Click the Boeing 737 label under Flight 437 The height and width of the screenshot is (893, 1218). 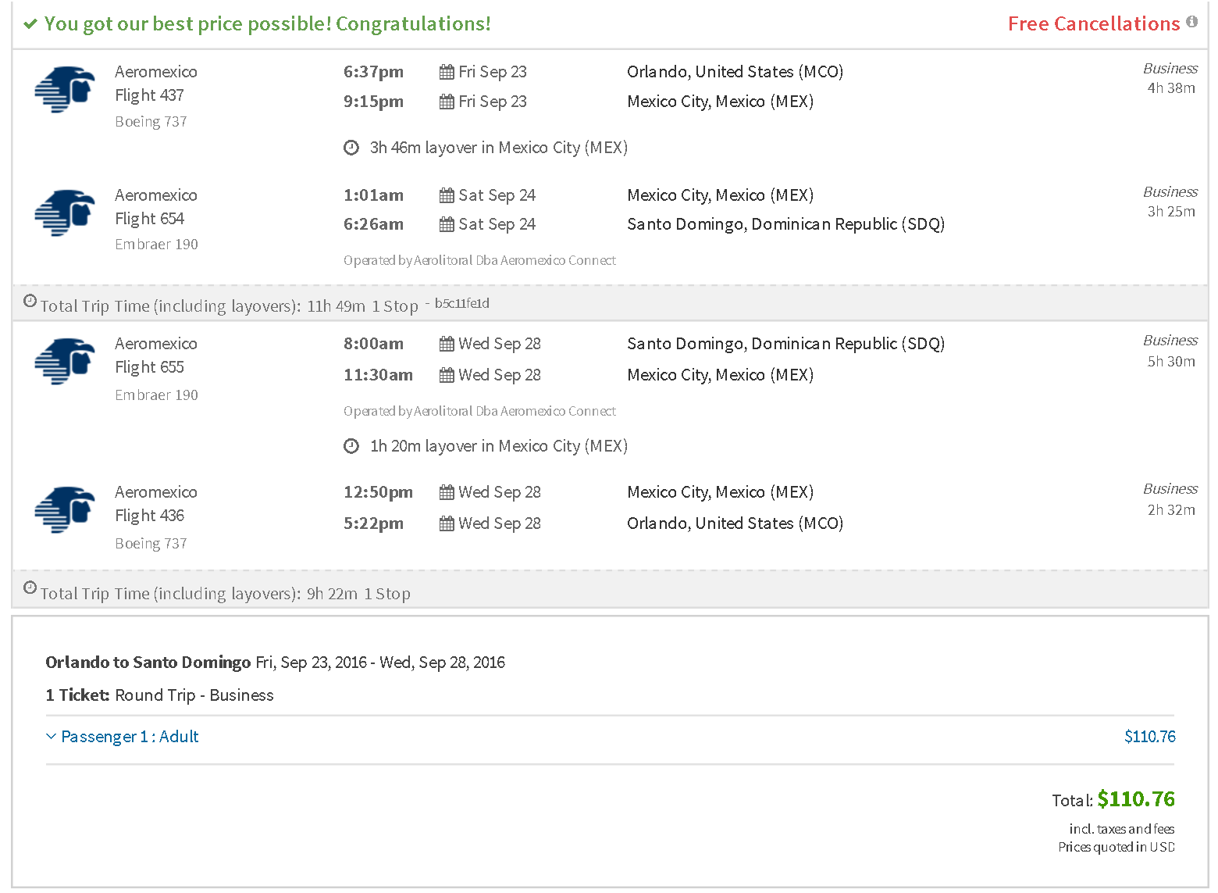[151, 122]
